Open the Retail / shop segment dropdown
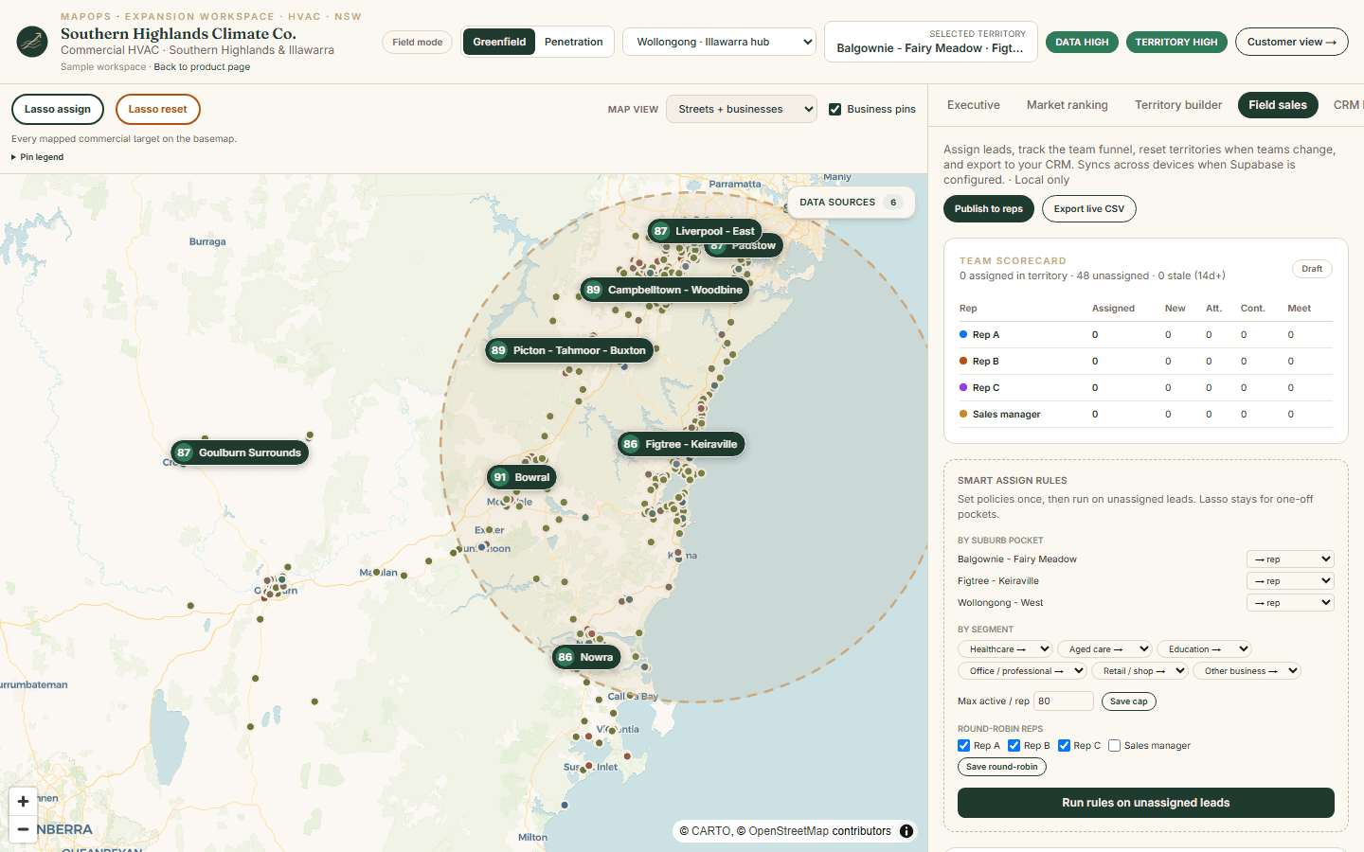The image size is (1364, 852). pos(1140,670)
